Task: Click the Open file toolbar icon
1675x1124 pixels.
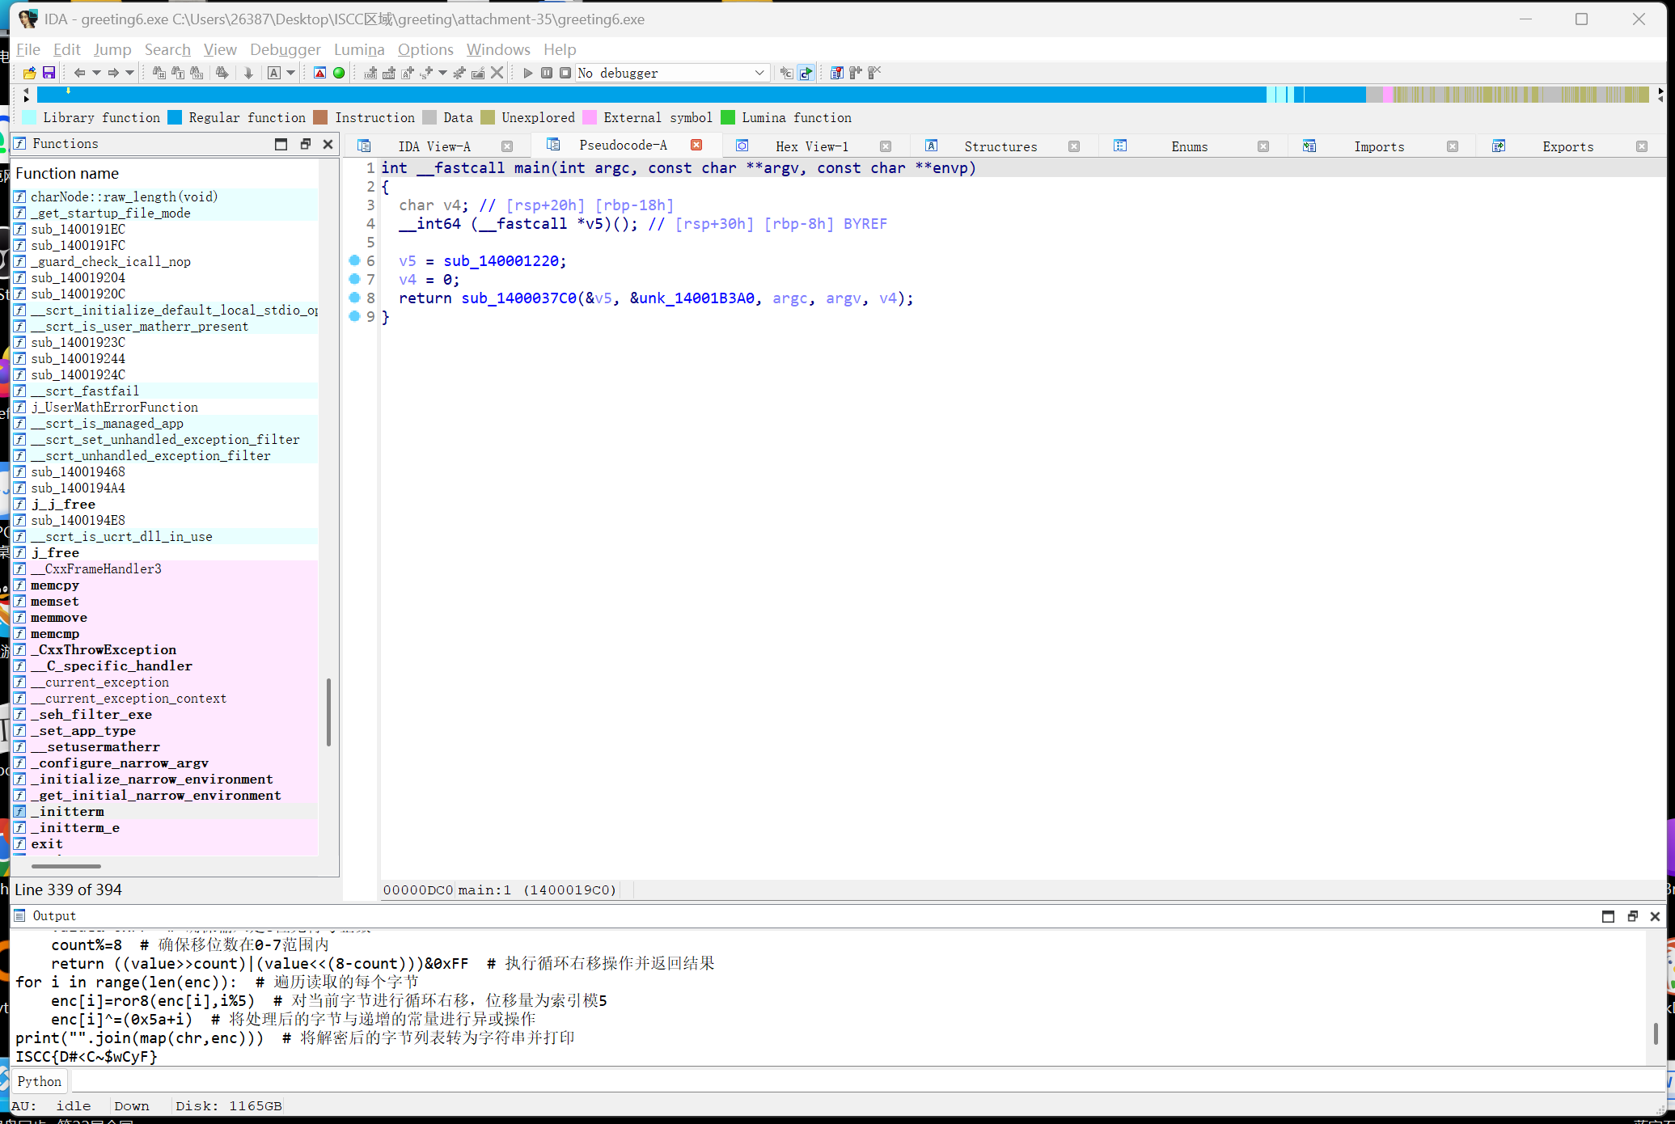Action: (29, 73)
